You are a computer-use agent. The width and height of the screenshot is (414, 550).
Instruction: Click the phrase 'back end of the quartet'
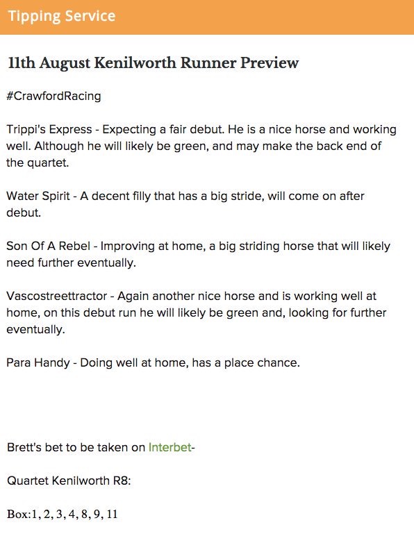[194, 154]
